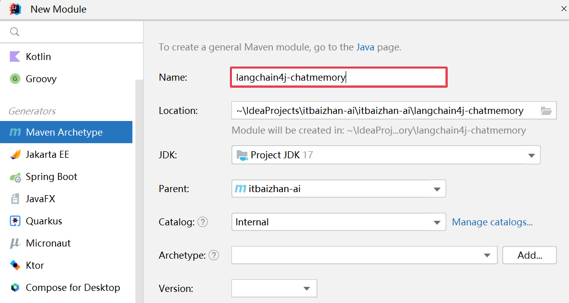Click the 'Module will be created in' hint
This screenshot has width=569, height=303.
(378, 130)
